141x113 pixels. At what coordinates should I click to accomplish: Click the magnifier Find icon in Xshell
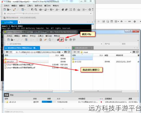36,10
